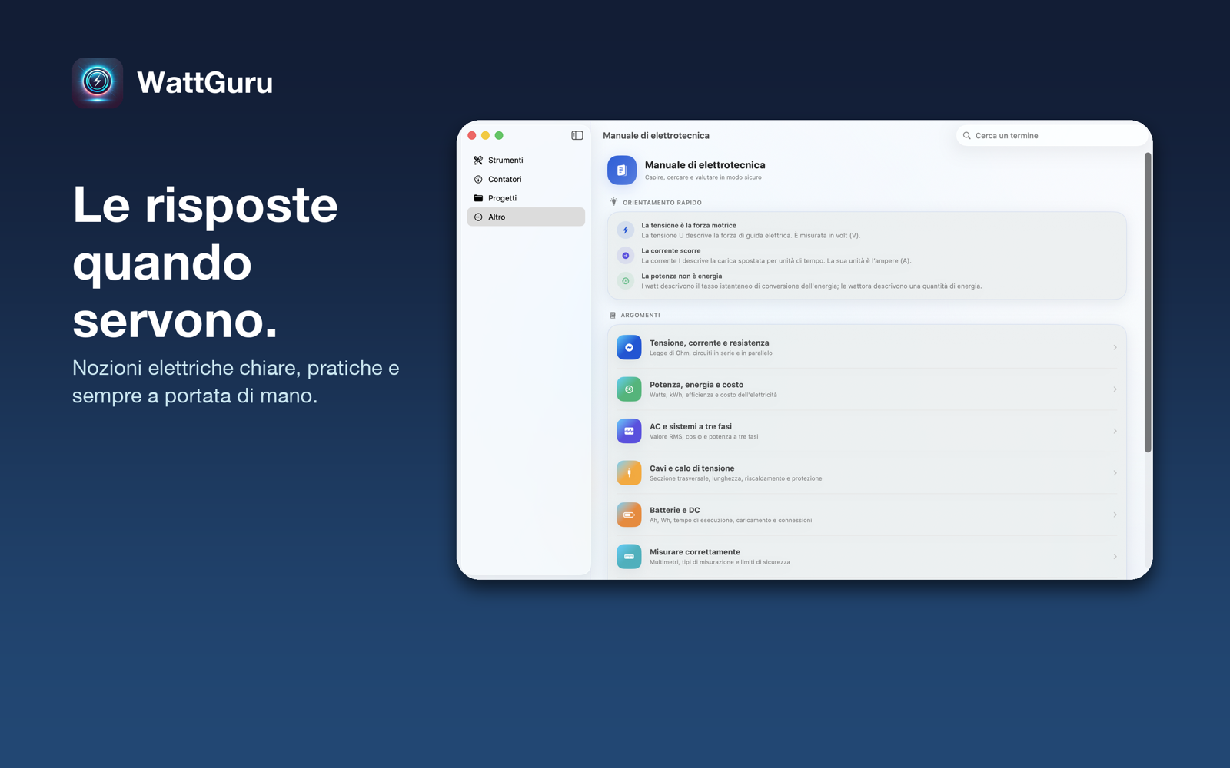The image size is (1230, 768).
Task: Select the Strumenti tools icon in sidebar
Action: (478, 160)
